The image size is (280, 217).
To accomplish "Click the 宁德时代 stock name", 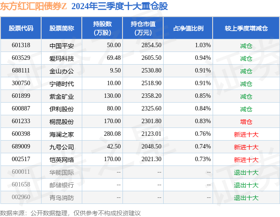I will [x=62, y=84].
